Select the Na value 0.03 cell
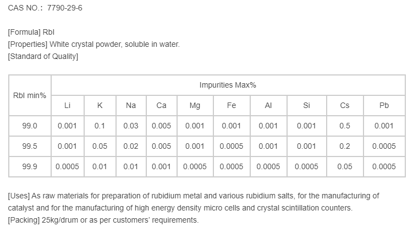413x232 pixels. 131,126
